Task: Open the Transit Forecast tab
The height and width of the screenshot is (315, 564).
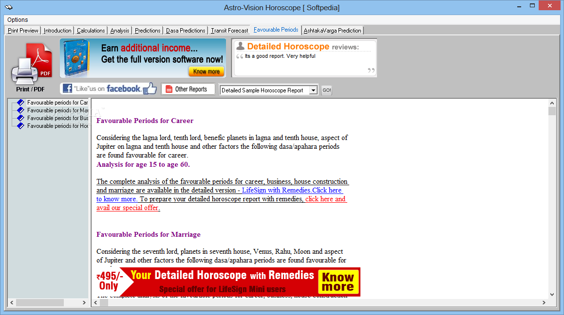Action: (x=229, y=31)
